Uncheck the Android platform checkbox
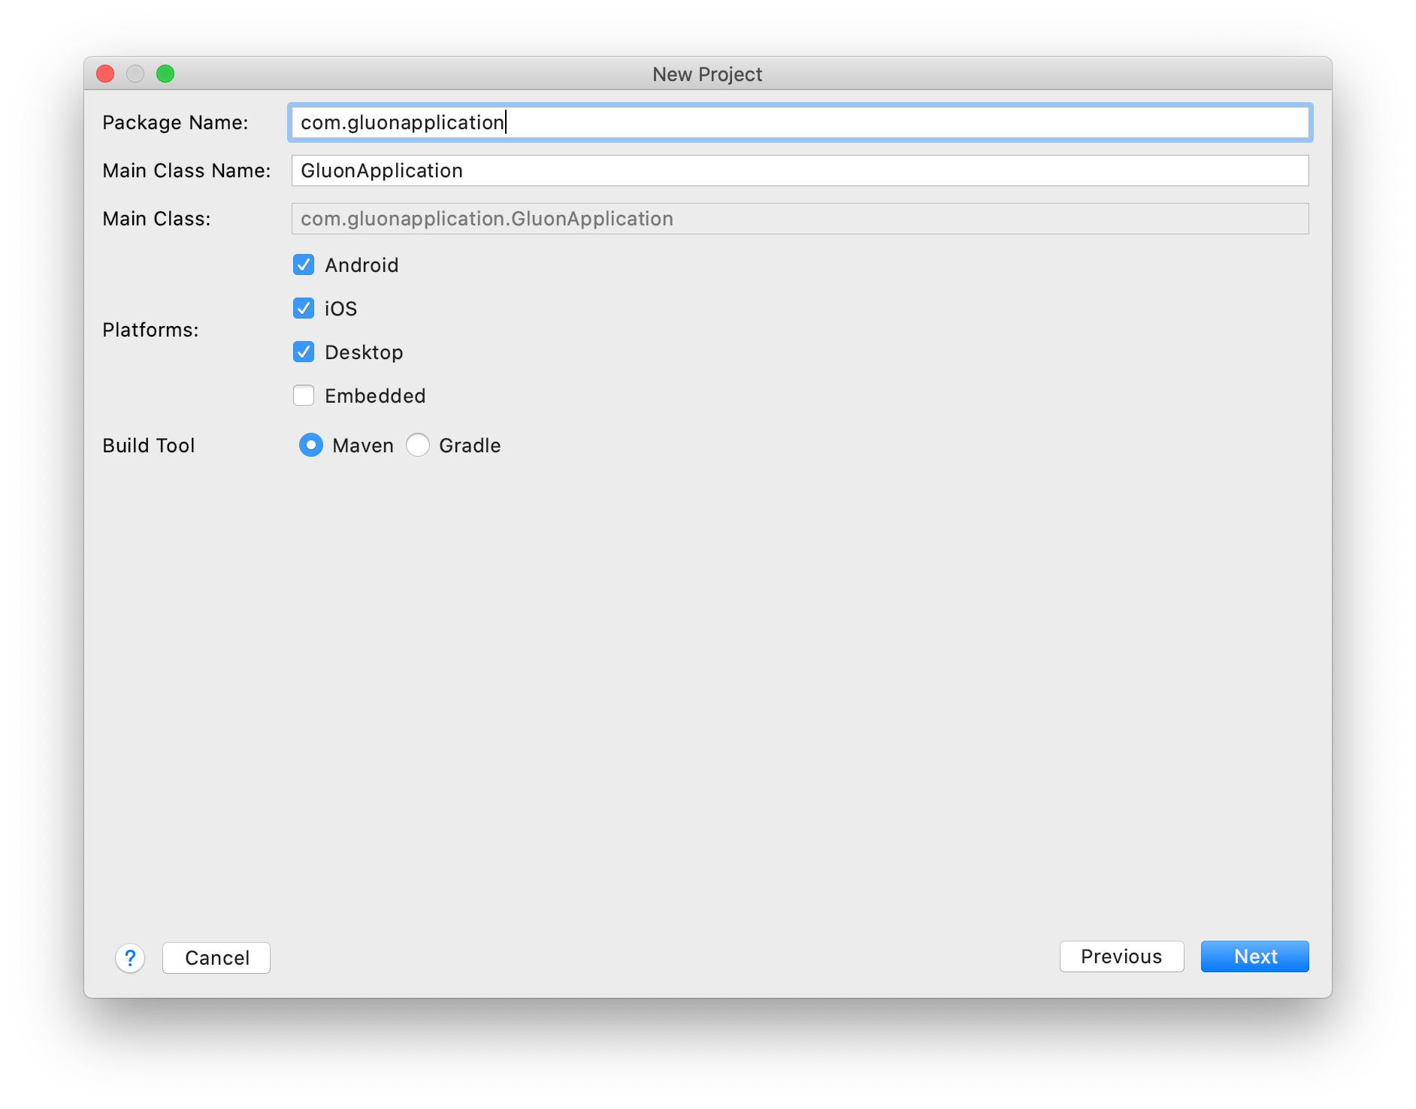The image size is (1416, 1109). coord(304,264)
